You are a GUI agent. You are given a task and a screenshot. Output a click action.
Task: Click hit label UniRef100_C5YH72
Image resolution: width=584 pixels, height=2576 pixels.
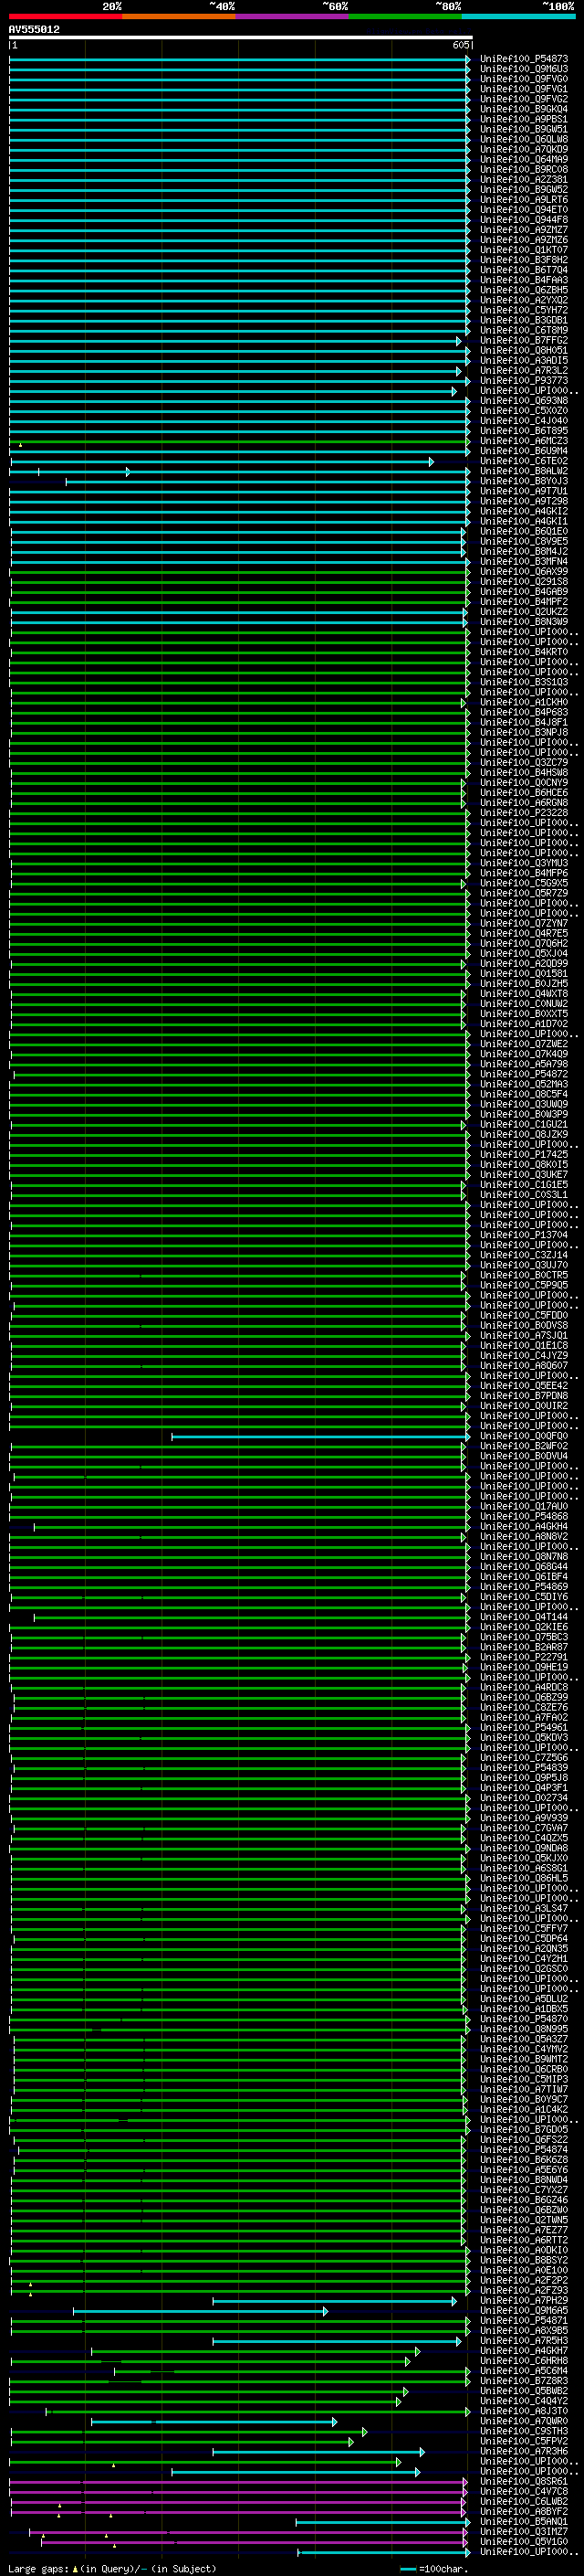523,310
